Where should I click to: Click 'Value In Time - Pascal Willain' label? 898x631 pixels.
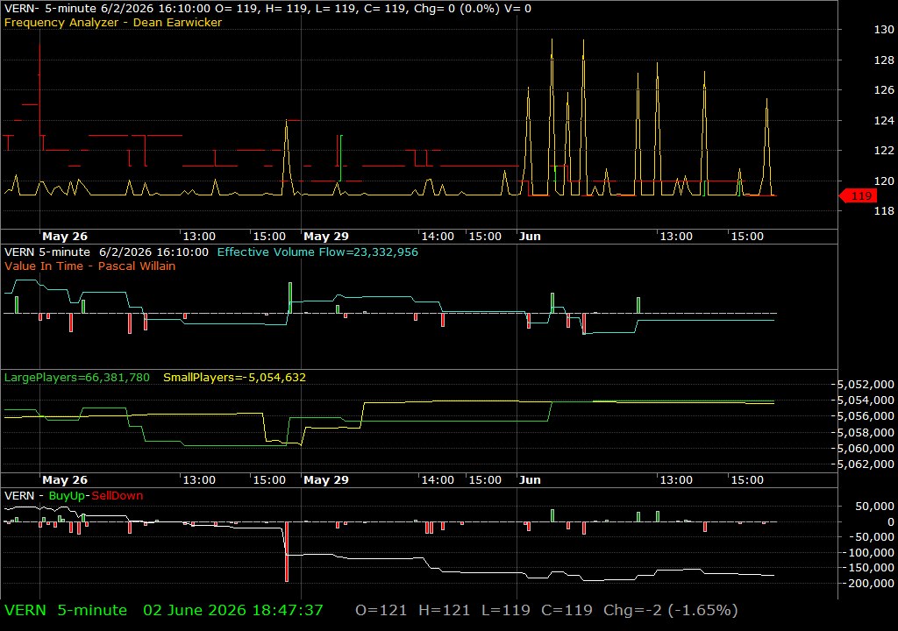pos(90,266)
